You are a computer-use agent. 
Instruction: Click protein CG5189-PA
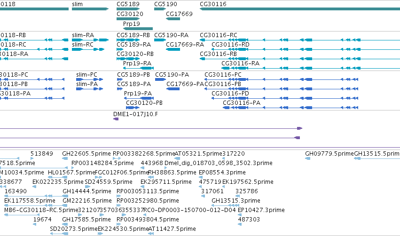point(134,84)
